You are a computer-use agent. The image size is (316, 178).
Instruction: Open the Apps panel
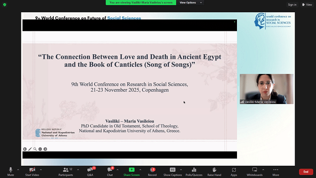click(234, 170)
